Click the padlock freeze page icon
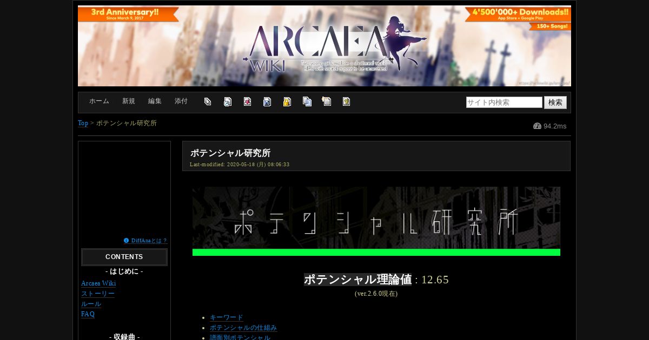649x340 pixels. [287, 101]
